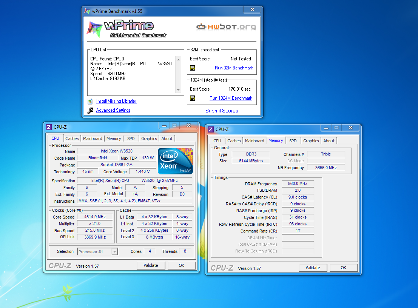Click OK in the right CPU-Z window
418x308 pixels.
(343, 268)
